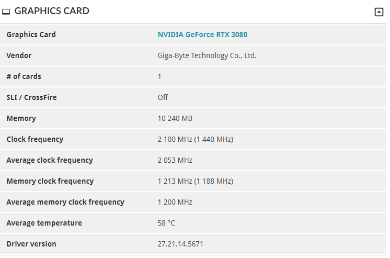390x258 pixels.
Task: Select the Clock frequency label
Action: coord(35,139)
